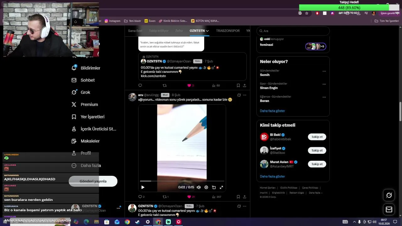Show more suggestions under Kimi takip etmeli
This screenshot has width=402, height=226.
pyautogui.click(x=272, y=176)
